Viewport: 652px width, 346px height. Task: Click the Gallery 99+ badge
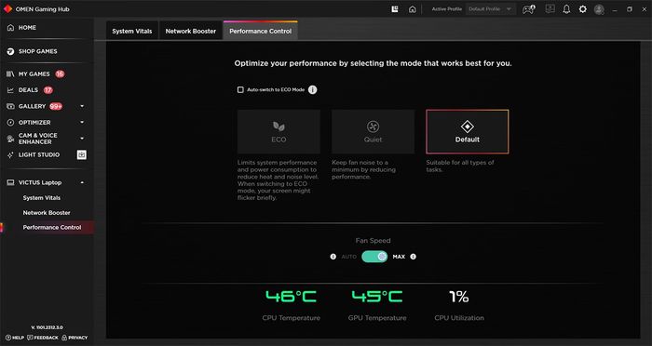click(x=56, y=106)
